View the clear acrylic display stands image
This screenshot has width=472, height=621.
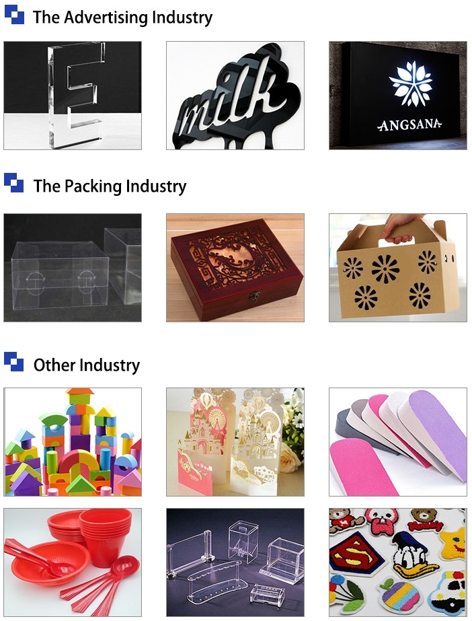click(x=235, y=562)
